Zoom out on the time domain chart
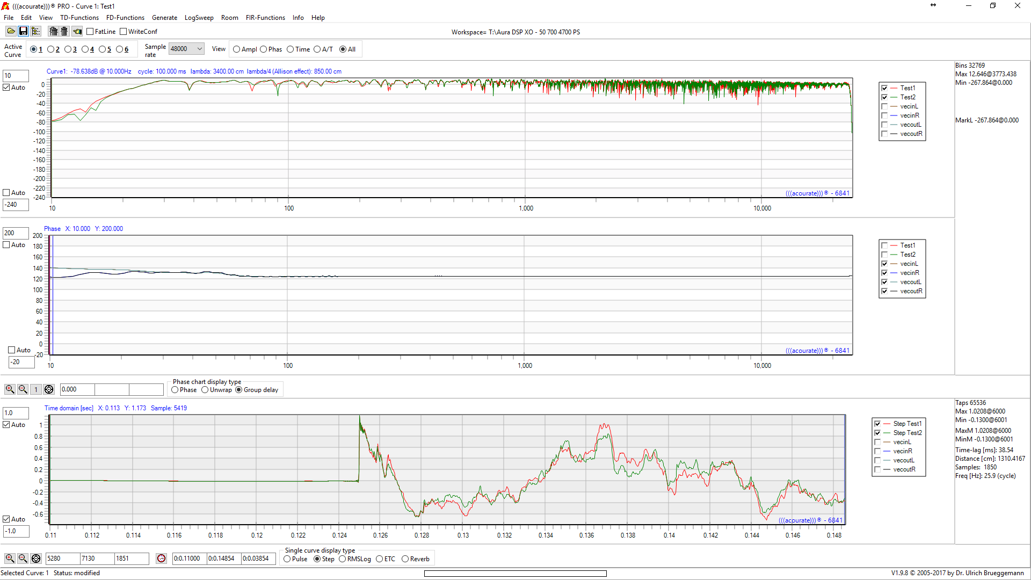 click(23, 559)
